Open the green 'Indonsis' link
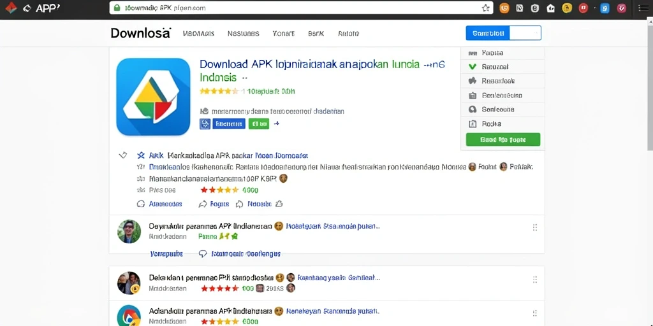653x326 pixels. (218, 78)
